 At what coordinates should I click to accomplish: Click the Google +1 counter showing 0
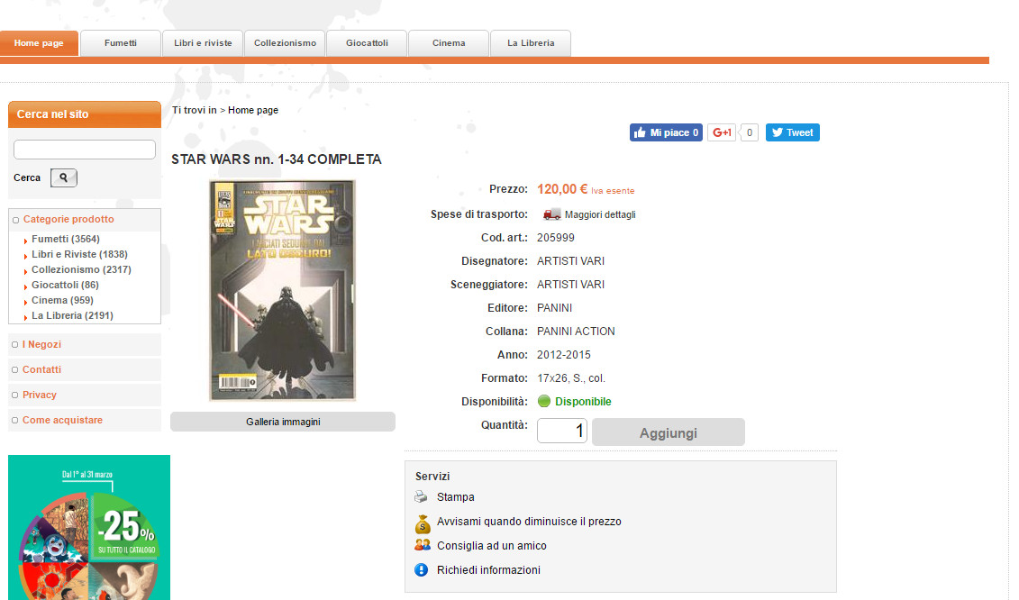[x=750, y=132]
